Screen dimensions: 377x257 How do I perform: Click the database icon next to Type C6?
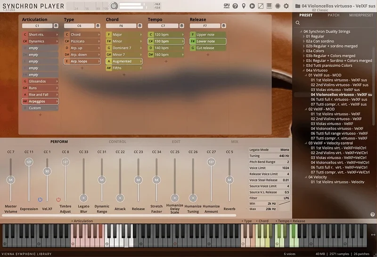98,26
